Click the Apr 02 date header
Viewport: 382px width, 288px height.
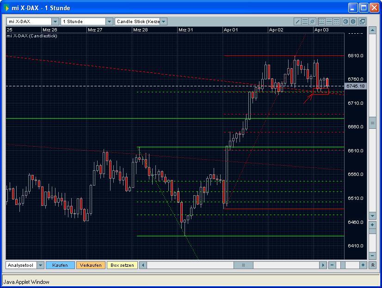(x=276, y=30)
